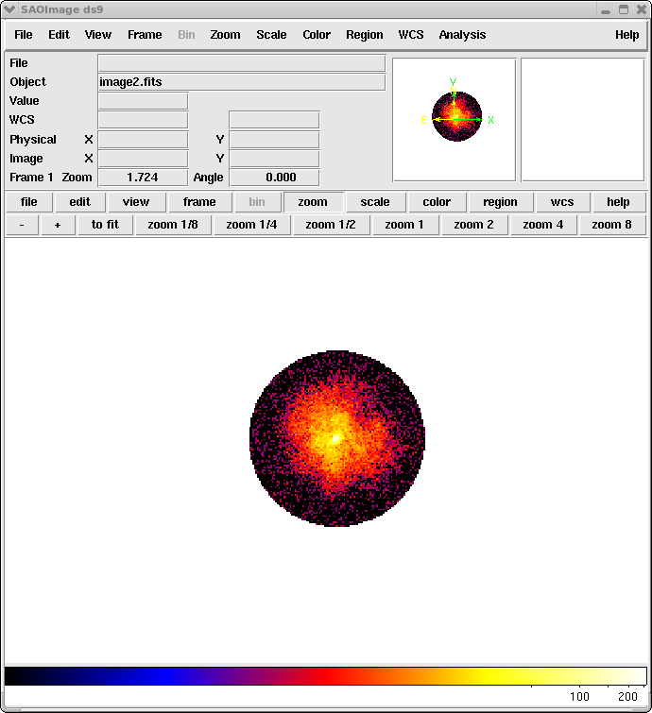Click the Object field showing image2.fits
Image resolution: width=652 pixels, height=713 pixels.
tap(242, 82)
